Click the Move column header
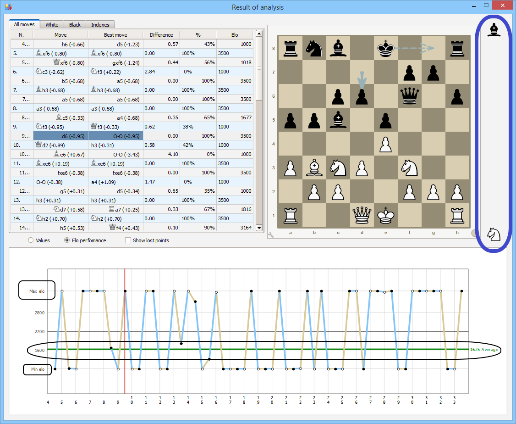 pos(60,35)
